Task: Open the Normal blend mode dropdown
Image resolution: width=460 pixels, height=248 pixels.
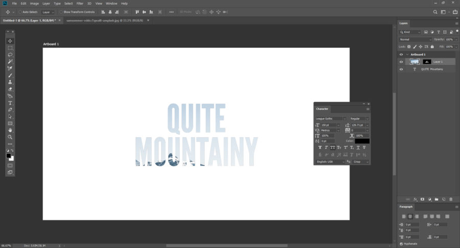Action: coord(416,39)
